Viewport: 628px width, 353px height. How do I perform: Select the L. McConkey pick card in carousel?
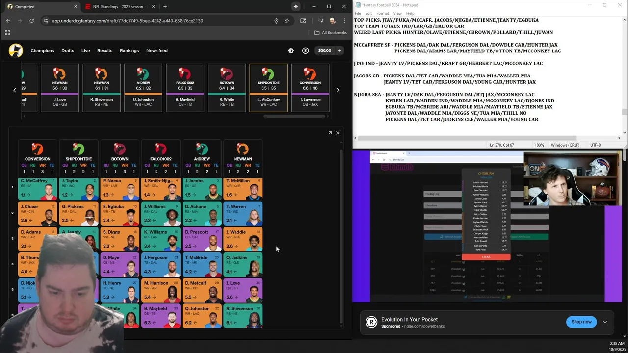(268, 88)
